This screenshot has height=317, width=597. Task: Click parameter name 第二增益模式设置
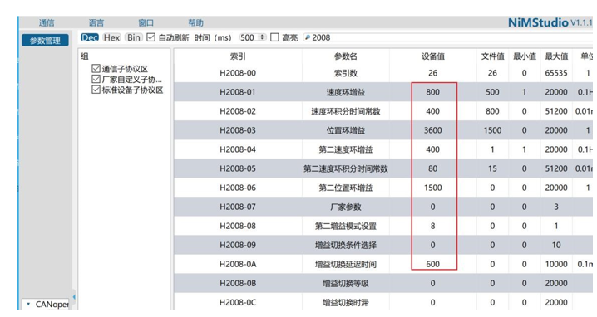pos(346,226)
